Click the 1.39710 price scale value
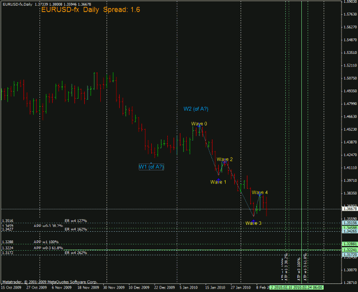Screen dimensions: 358x292 point(350,180)
